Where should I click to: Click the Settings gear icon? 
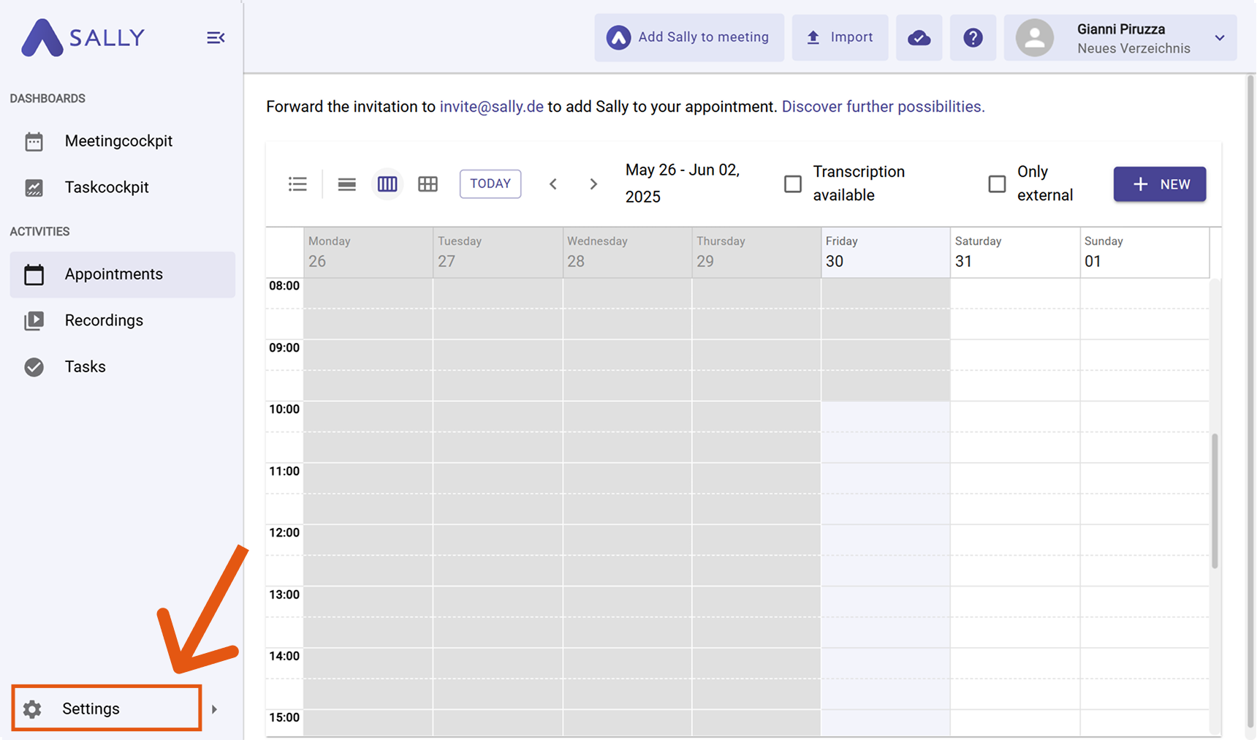point(32,709)
